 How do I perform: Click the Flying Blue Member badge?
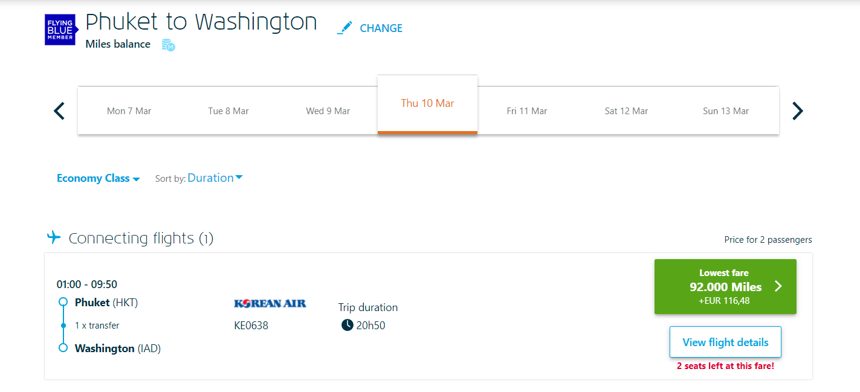(x=60, y=30)
